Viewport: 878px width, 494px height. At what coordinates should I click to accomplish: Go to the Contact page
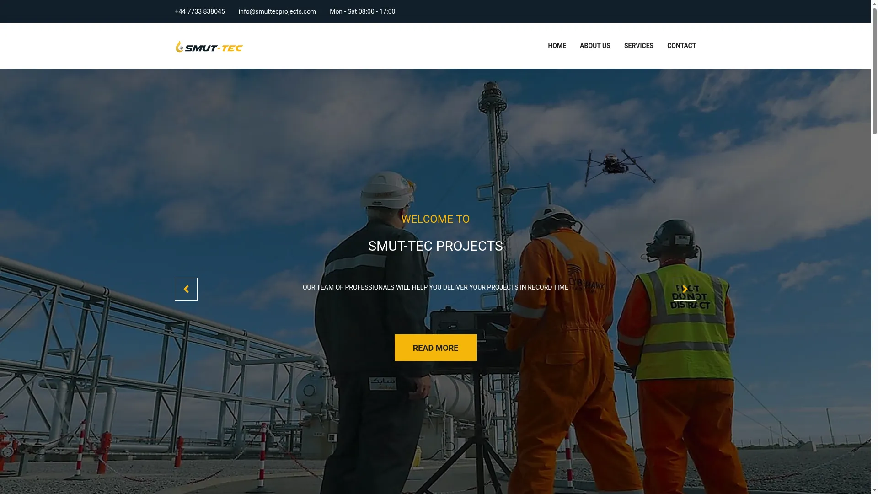click(x=681, y=46)
